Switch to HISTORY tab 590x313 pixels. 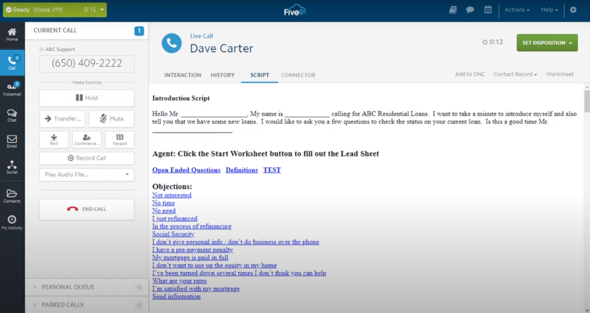[223, 75]
